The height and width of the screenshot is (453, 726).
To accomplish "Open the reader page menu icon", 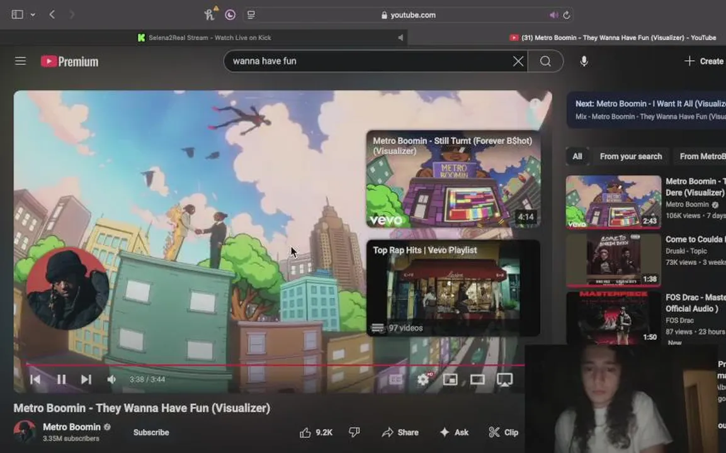I will click(x=251, y=15).
